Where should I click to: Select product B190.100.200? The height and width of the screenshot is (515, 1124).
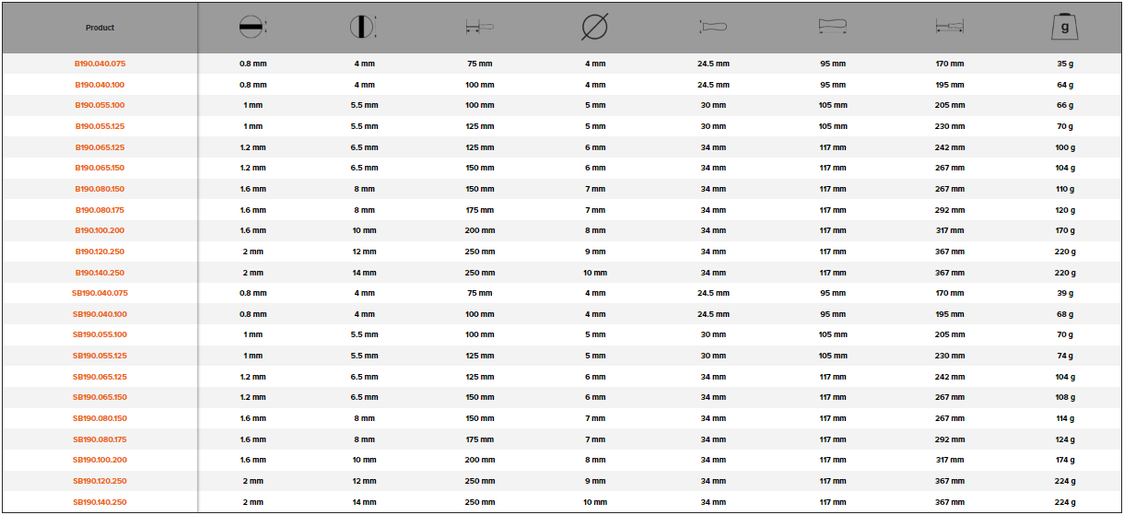click(x=100, y=230)
